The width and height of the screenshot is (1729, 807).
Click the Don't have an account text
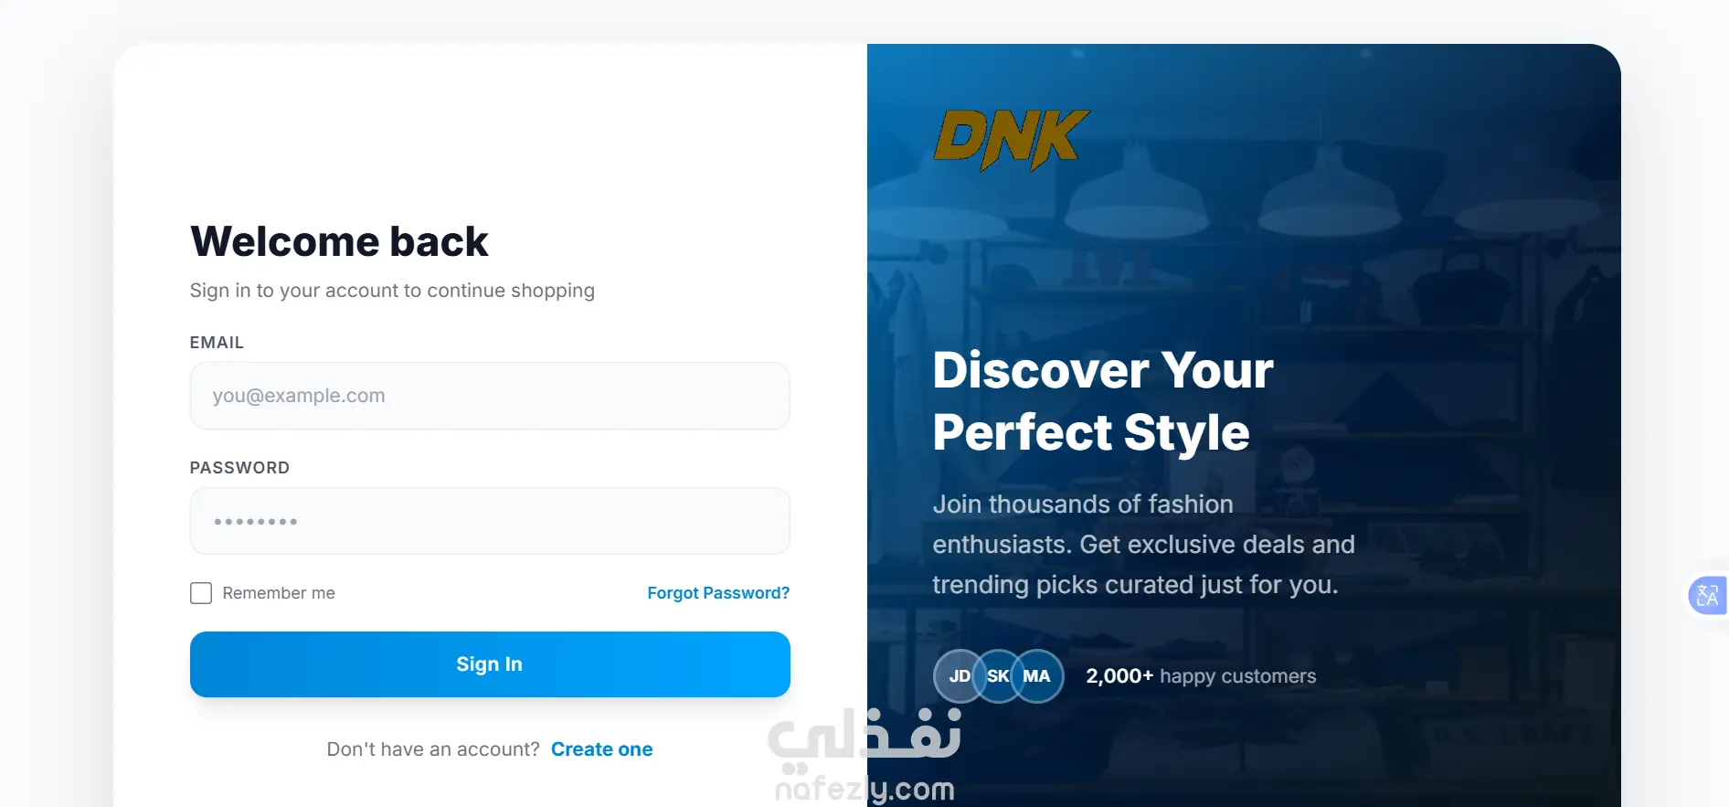click(x=433, y=749)
